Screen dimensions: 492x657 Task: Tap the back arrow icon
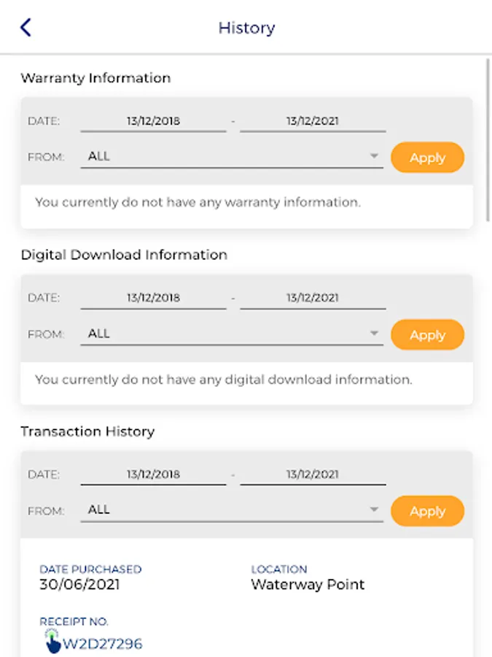point(26,28)
